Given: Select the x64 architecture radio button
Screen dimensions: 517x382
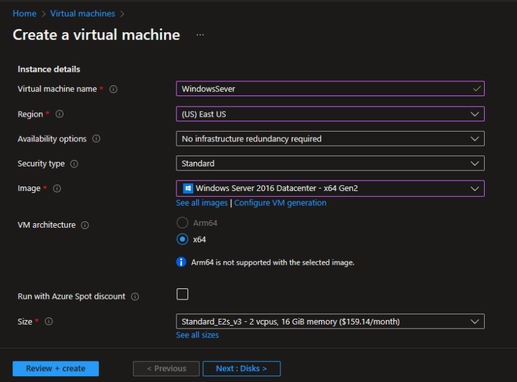Looking at the screenshot, I should (x=182, y=239).
